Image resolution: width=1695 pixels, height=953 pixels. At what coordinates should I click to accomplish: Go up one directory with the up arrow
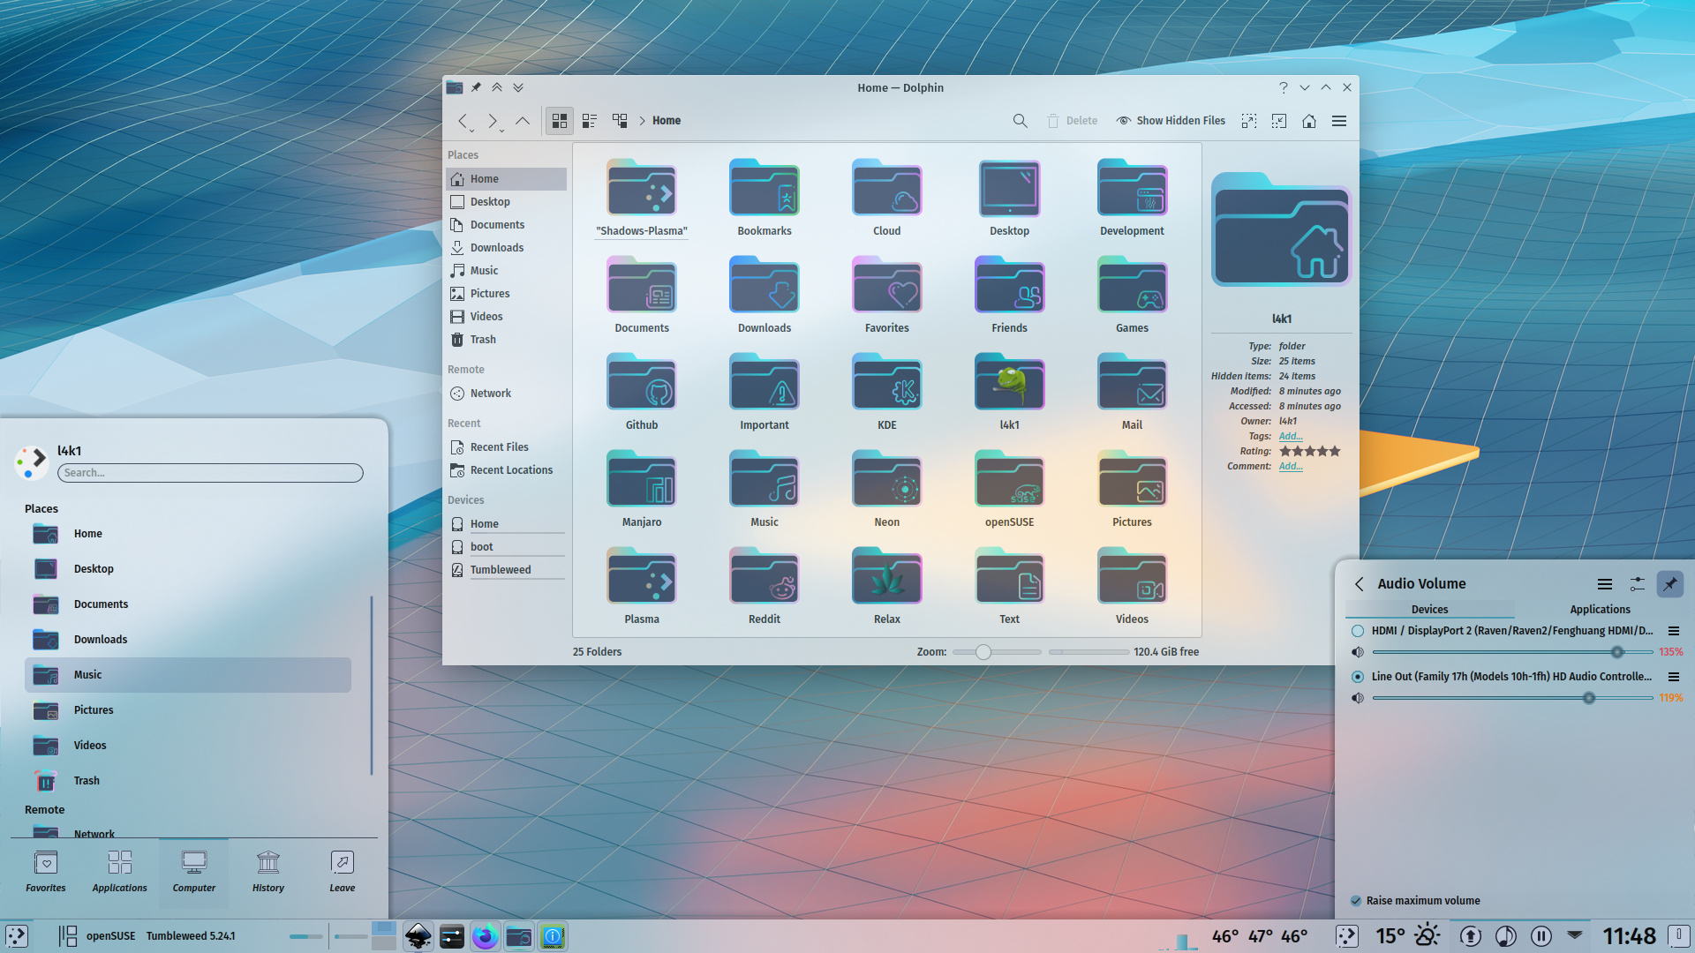coord(523,121)
